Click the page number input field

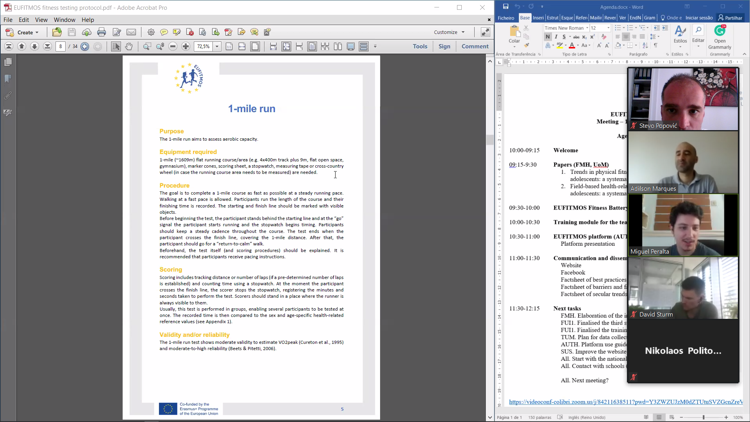click(61, 46)
